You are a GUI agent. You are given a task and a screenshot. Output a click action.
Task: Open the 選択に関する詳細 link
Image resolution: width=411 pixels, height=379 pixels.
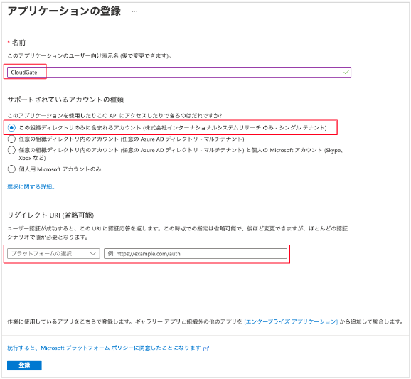[31, 187]
